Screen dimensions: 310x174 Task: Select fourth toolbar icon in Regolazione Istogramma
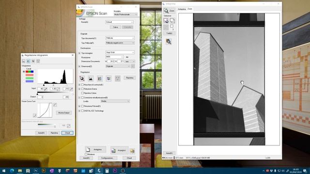point(38,61)
